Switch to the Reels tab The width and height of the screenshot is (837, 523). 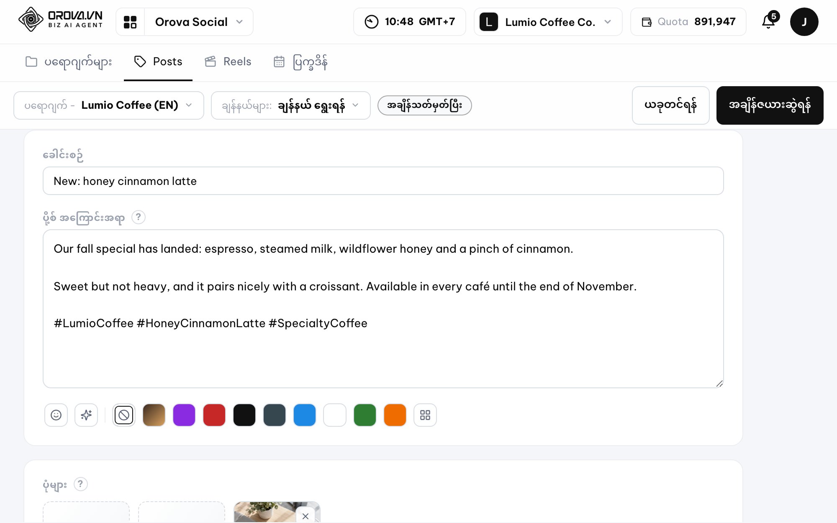[228, 62]
